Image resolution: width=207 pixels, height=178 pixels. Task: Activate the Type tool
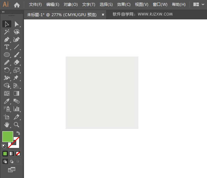click(7, 47)
